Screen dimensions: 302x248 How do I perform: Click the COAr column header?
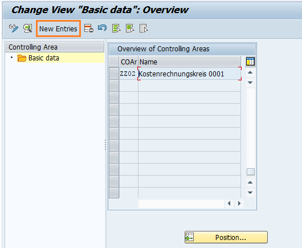[128, 62]
